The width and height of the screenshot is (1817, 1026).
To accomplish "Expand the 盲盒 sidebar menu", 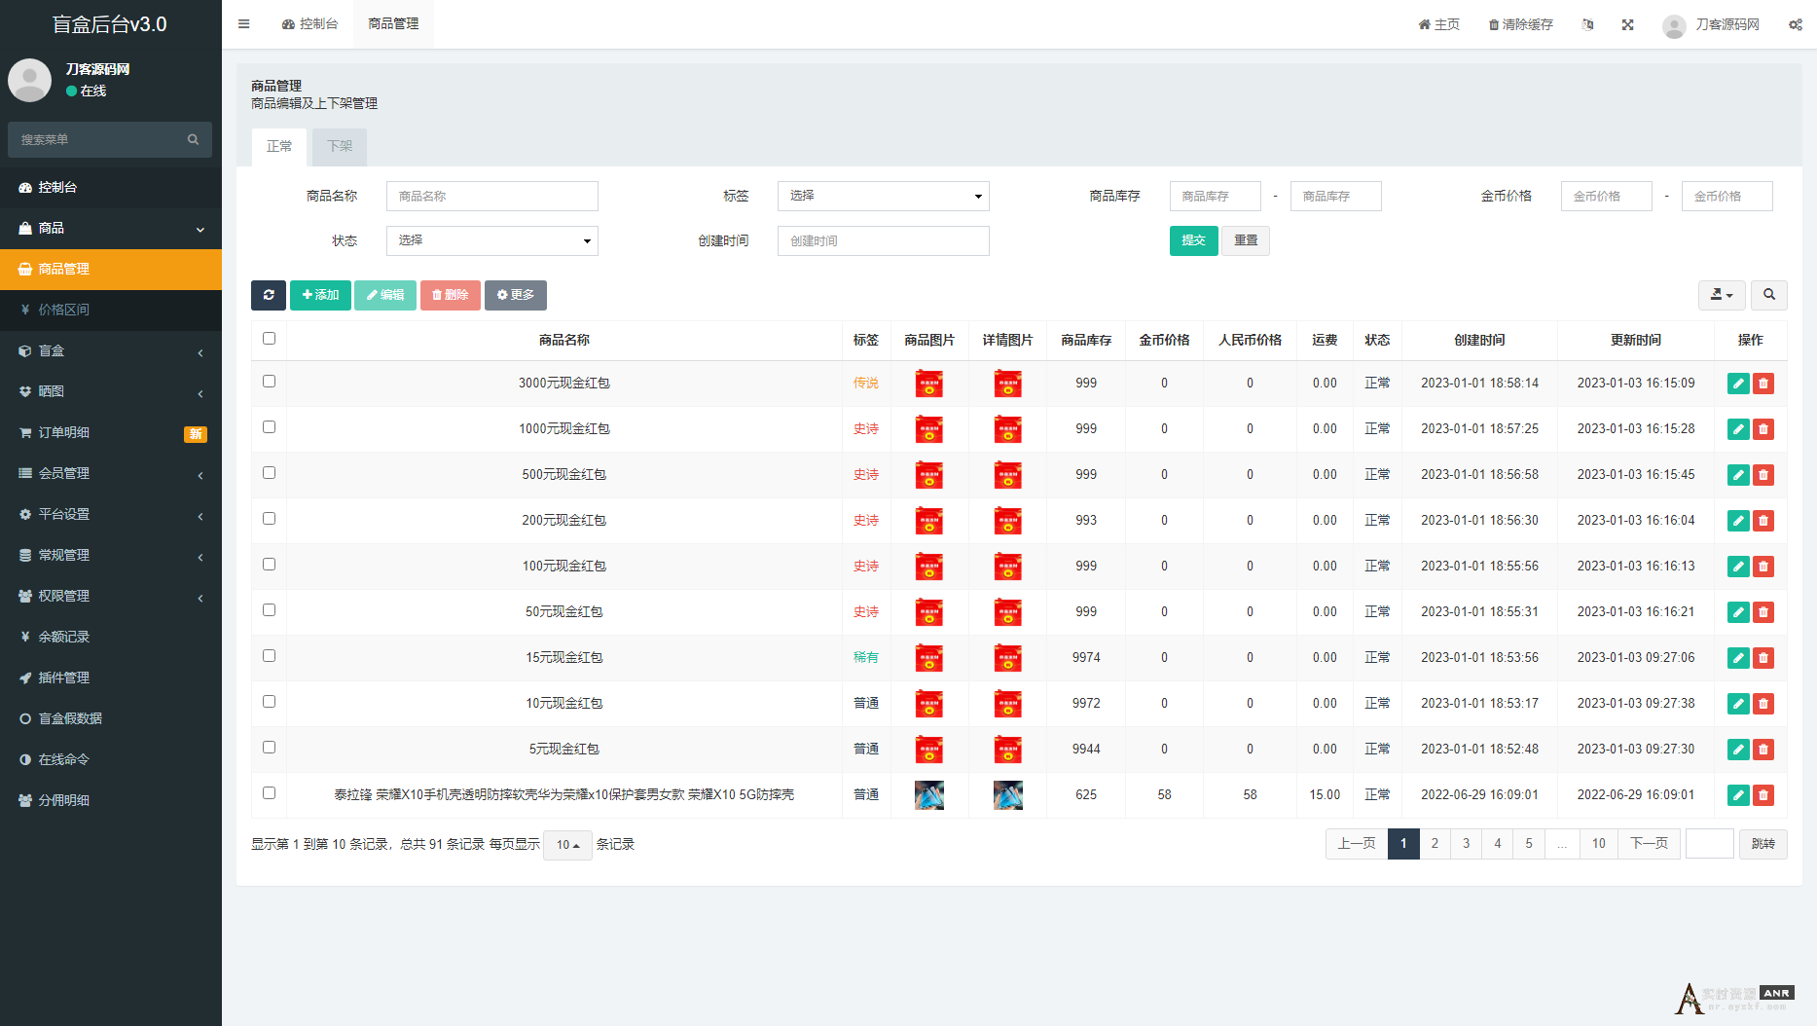I will click(x=111, y=350).
